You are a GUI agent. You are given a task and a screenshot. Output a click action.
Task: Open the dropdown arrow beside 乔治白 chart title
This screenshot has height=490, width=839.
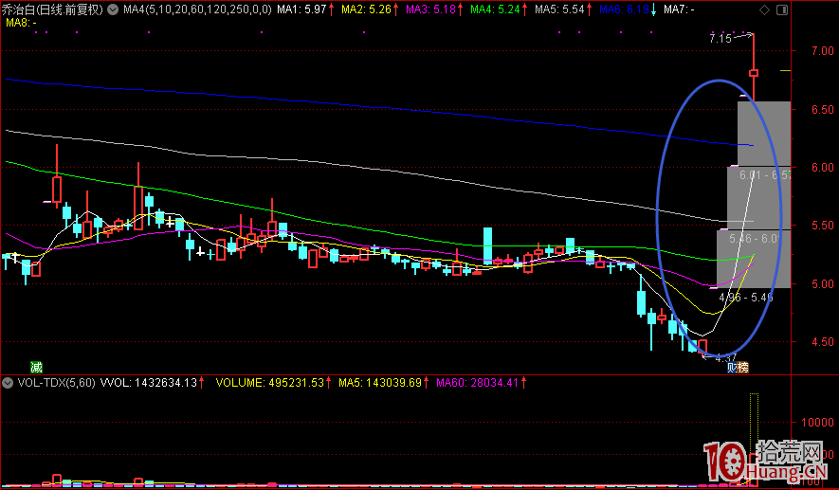coord(113,9)
